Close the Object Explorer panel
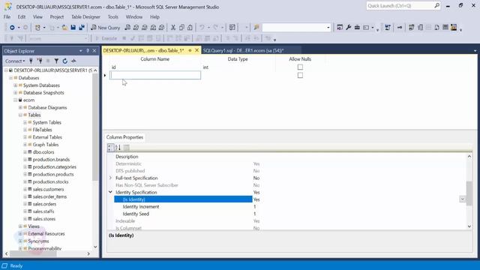Viewport: 480px width, 270px height. click(x=94, y=51)
